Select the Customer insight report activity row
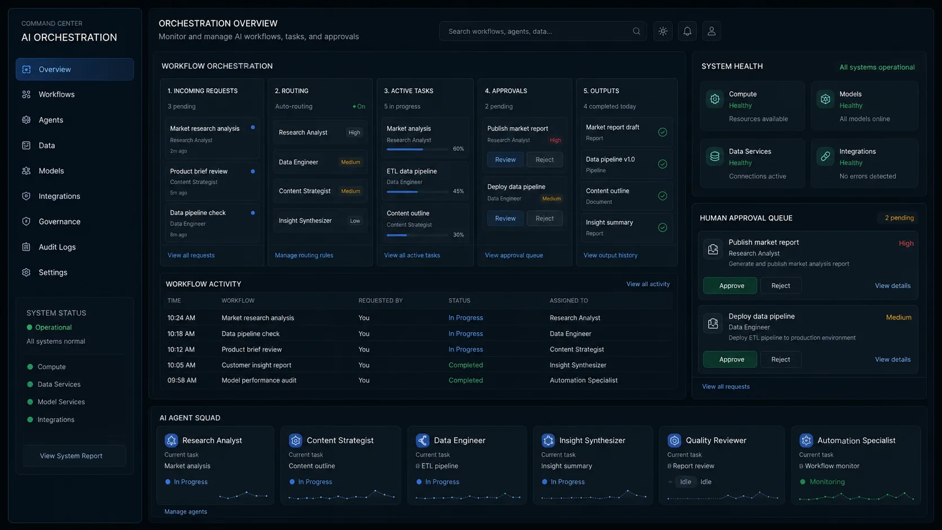 coord(418,365)
